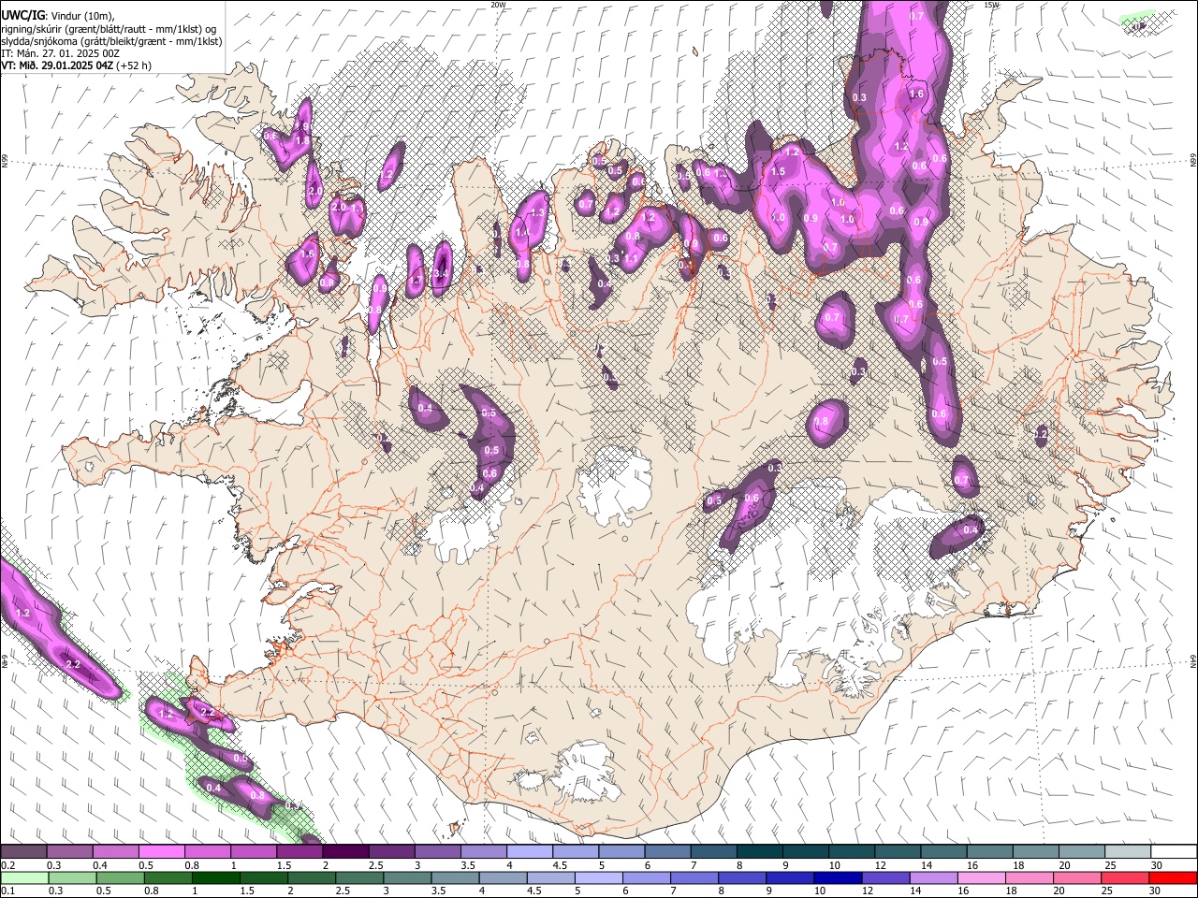Select the "slydda/snjókoma" line in the title box
1198x898 pixels.
[x=111, y=41]
